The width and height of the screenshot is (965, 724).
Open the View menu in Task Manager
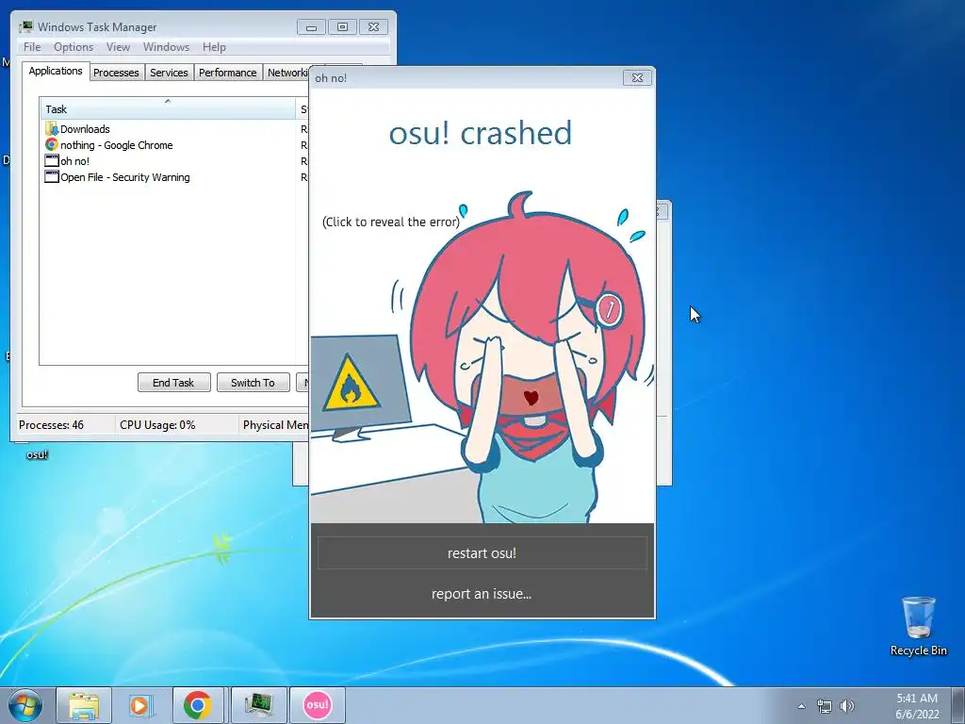pyautogui.click(x=118, y=47)
